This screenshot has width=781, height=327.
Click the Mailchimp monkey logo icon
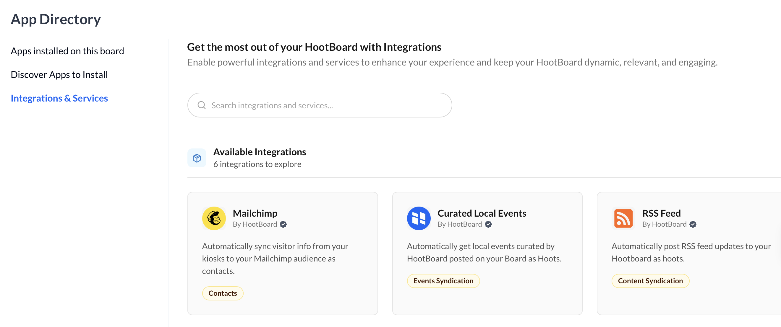(x=214, y=218)
